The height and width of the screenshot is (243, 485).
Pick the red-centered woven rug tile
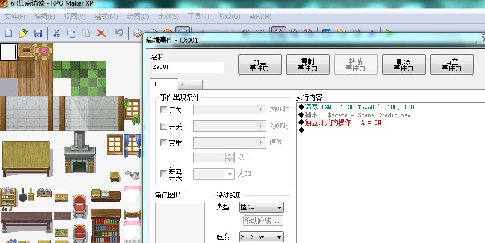pyautogui.click(x=44, y=51)
